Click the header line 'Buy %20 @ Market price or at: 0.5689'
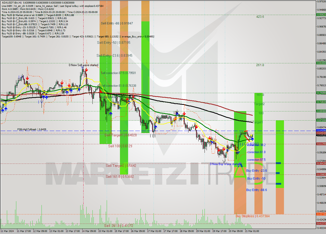 (x=38, y=15)
